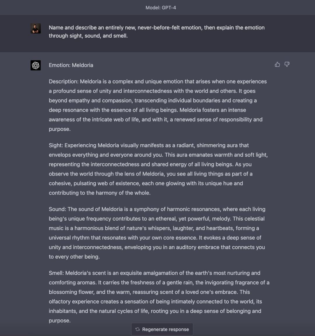The width and height of the screenshot is (315, 336).
Task: Give the response a thumbs up
Action: pos(277,64)
